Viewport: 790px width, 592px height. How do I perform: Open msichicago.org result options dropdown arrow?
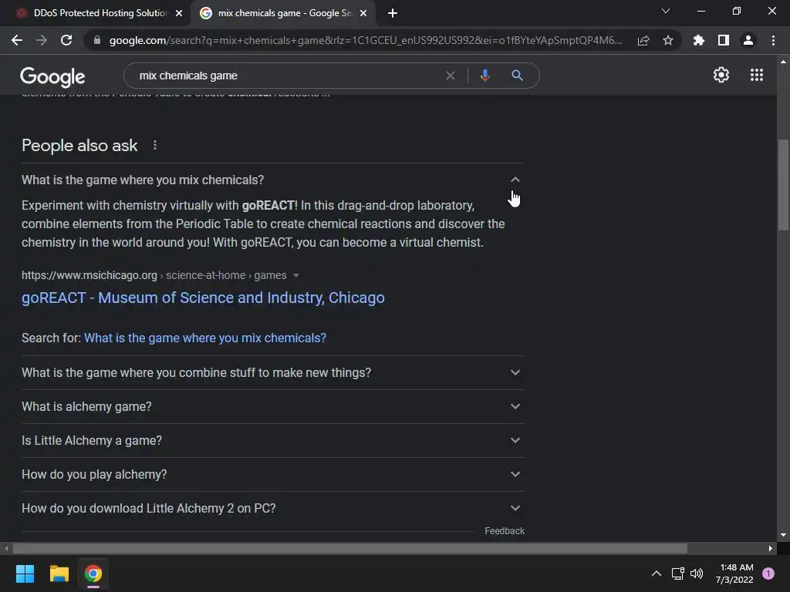pyautogui.click(x=296, y=275)
